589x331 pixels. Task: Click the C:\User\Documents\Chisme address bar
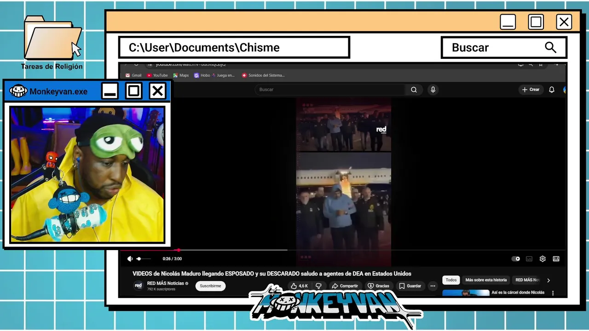[234, 47]
